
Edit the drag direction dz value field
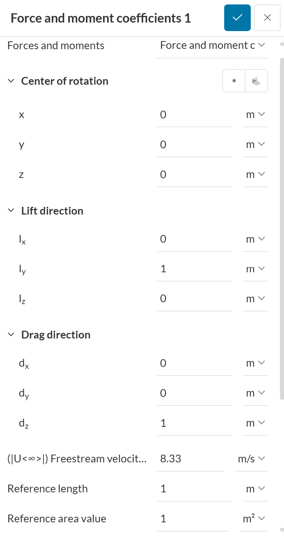pos(194,423)
